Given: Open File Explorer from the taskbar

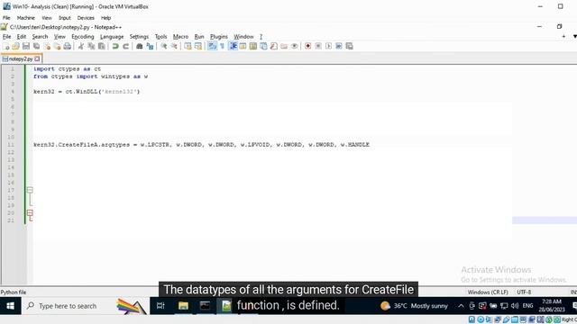Looking at the screenshot, I should [x=183, y=306].
